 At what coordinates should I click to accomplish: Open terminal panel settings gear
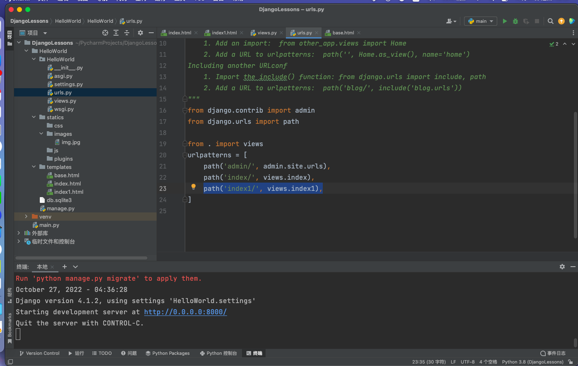(562, 267)
